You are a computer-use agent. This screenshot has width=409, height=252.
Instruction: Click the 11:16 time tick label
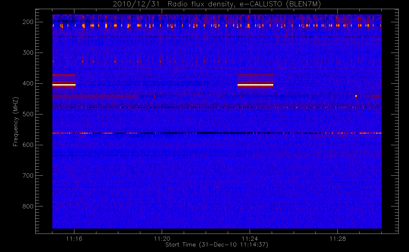click(x=74, y=239)
